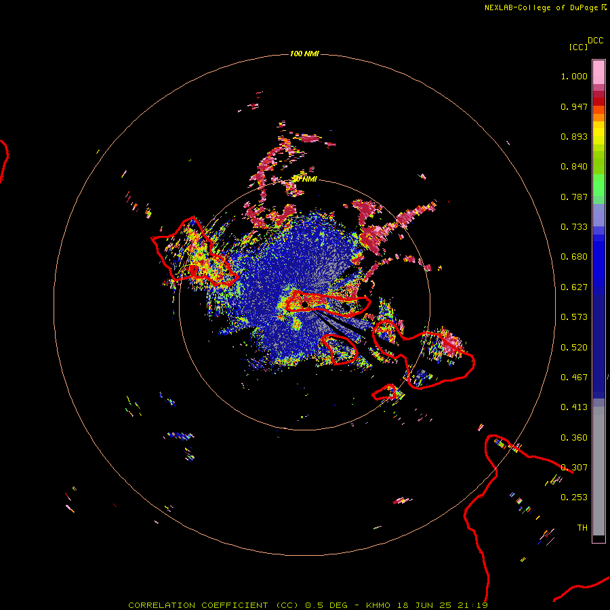This screenshot has height=610, width=610.
Task: Click the 0.627 legend value
Action: pyautogui.click(x=574, y=287)
